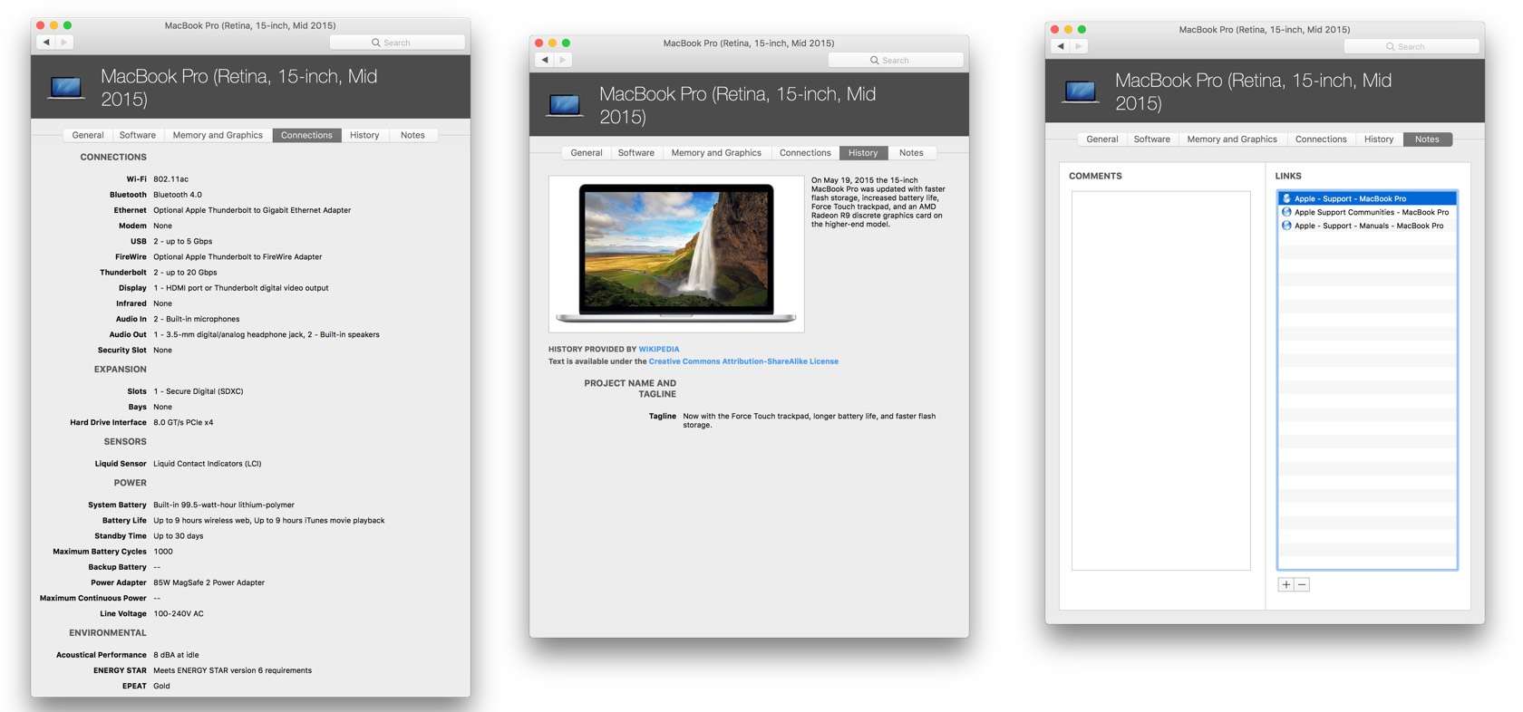Click Standby Time 'Up to 30 days'
The image size is (1523, 712).
click(x=179, y=536)
